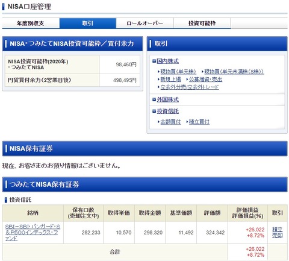Follow the 新規上場 link
The image size is (289, 261).
(170, 80)
